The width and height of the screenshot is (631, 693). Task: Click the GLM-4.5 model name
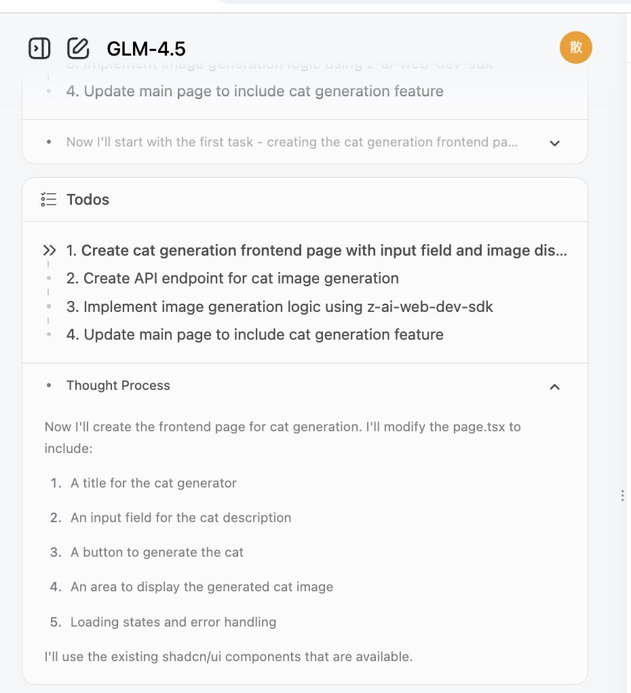(x=146, y=49)
